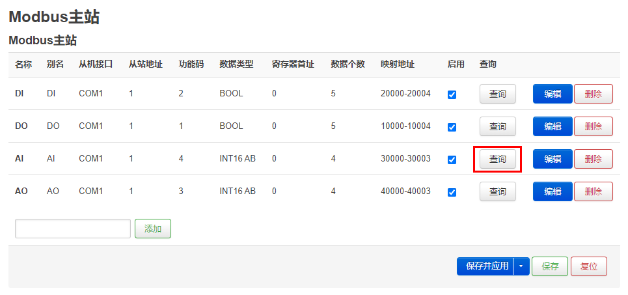Viewport: 628px width, 295px height.
Task: Click 查询 button for the DI row
Action: (498, 94)
